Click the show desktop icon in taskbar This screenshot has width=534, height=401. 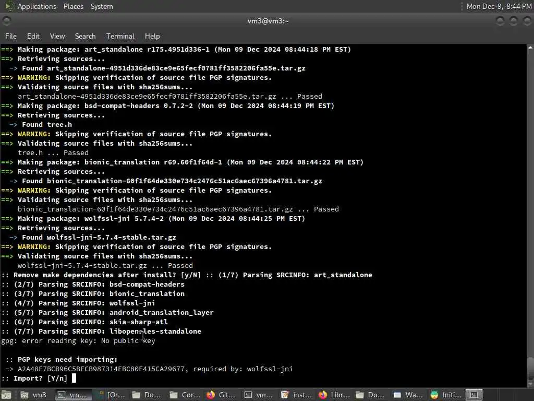tap(6, 395)
